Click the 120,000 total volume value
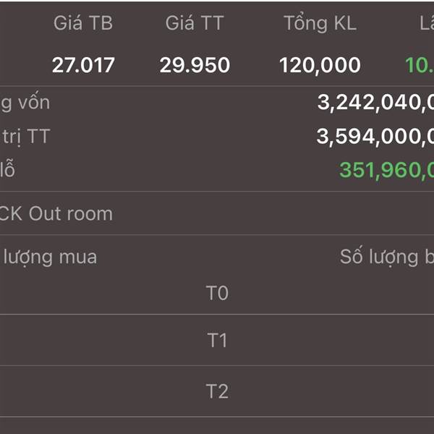The image size is (434, 434). coord(320,66)
